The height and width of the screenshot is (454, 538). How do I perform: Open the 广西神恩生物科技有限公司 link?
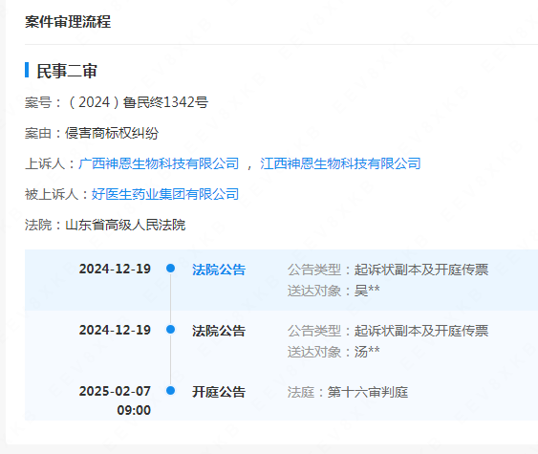coord(159,163)
